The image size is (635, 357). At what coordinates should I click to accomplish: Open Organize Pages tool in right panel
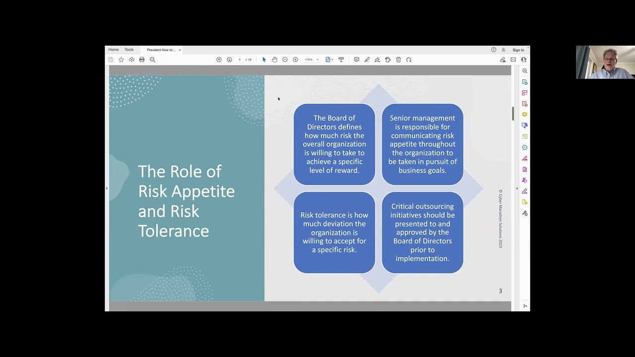click(525, 93)
